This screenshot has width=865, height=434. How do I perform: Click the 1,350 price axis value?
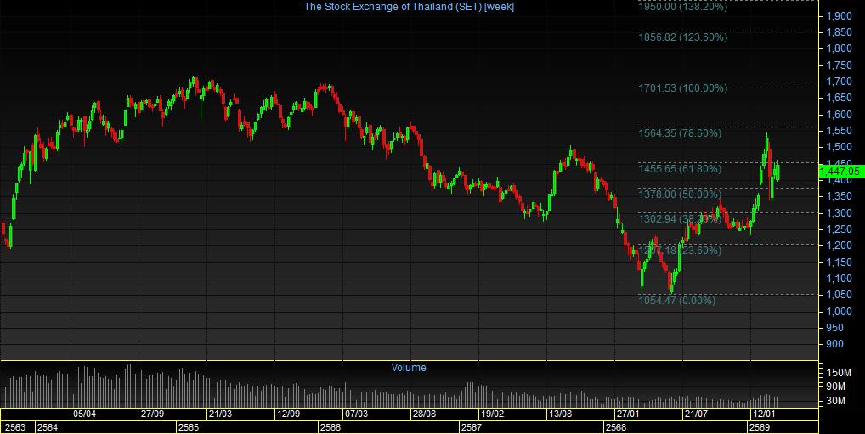(839, 196)
